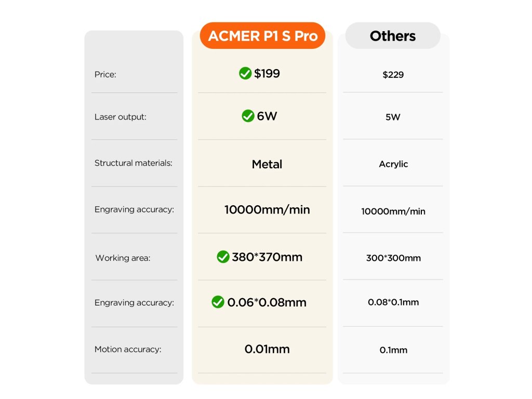Click the Structural materials: label
This screenshot has height=399, width=532.
(134, 163)
